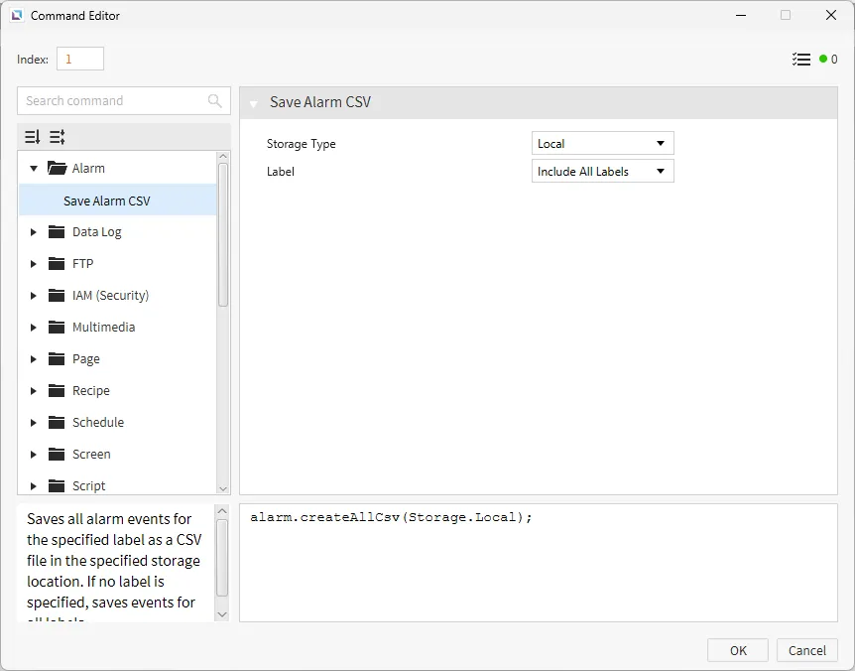Click the Index number input field
Screen dimensions: 855x671
[x=79, y=60]
